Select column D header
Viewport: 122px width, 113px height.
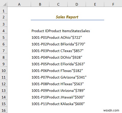tap(77, 4)
